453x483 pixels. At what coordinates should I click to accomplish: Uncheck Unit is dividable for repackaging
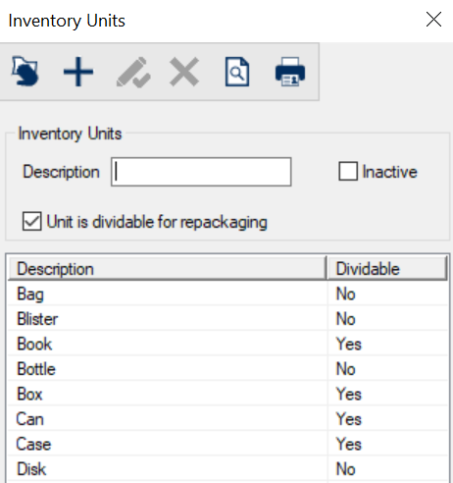(32, 222)
